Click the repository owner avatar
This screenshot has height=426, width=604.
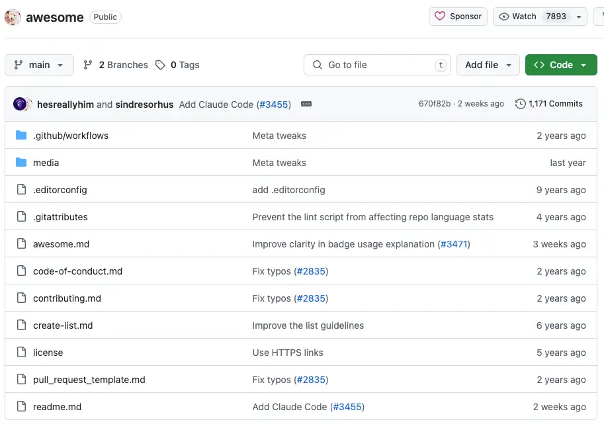click(13, 17)
